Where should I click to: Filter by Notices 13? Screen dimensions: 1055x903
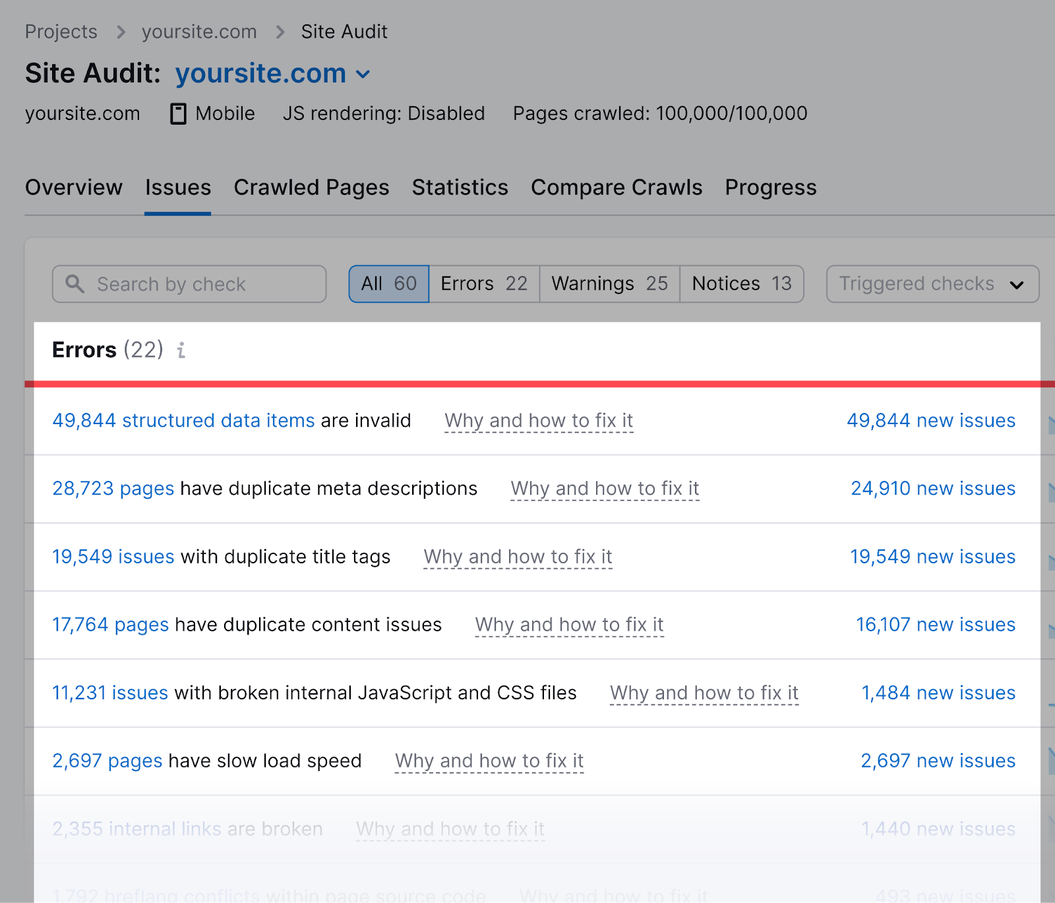(742, 284)
